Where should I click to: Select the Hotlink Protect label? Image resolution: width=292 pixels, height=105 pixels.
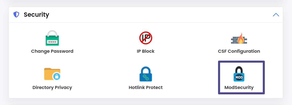(146, 87)
